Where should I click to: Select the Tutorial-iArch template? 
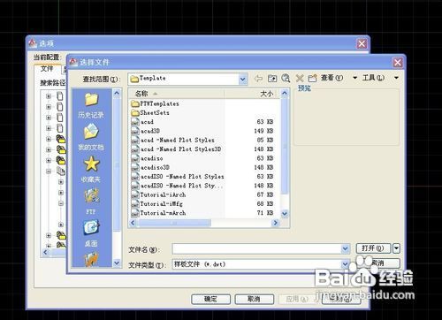point(158,195)
